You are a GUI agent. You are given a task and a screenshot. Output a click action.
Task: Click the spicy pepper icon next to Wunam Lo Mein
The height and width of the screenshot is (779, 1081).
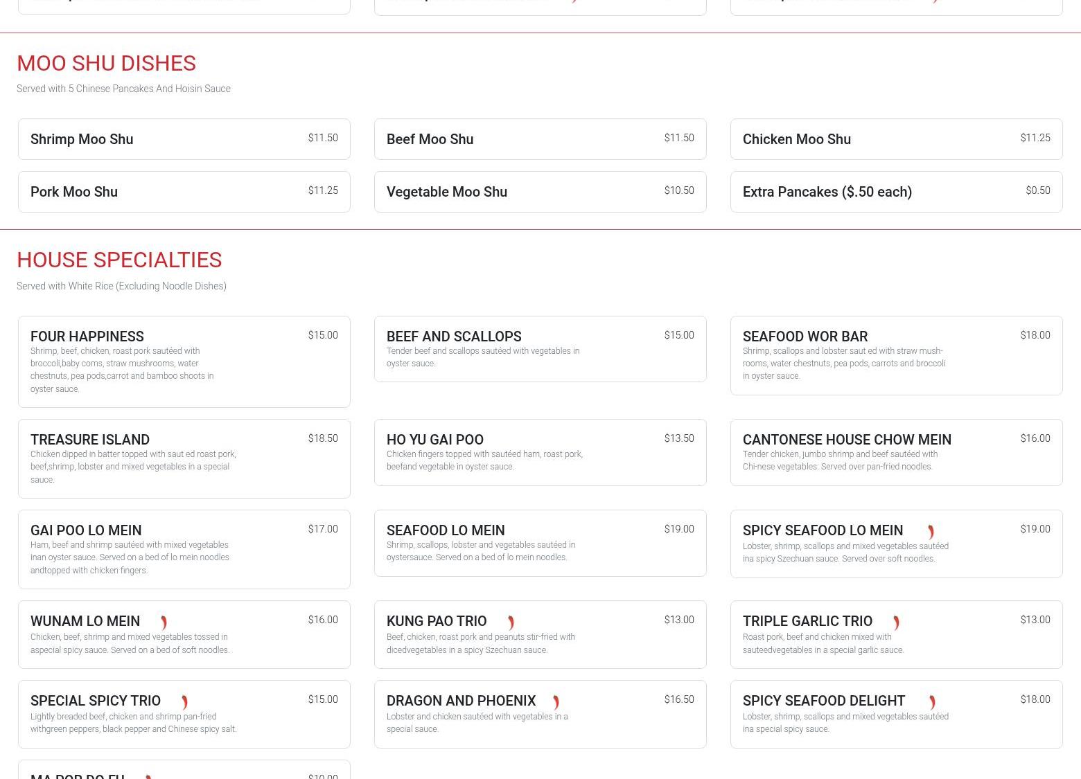point(164,623)
